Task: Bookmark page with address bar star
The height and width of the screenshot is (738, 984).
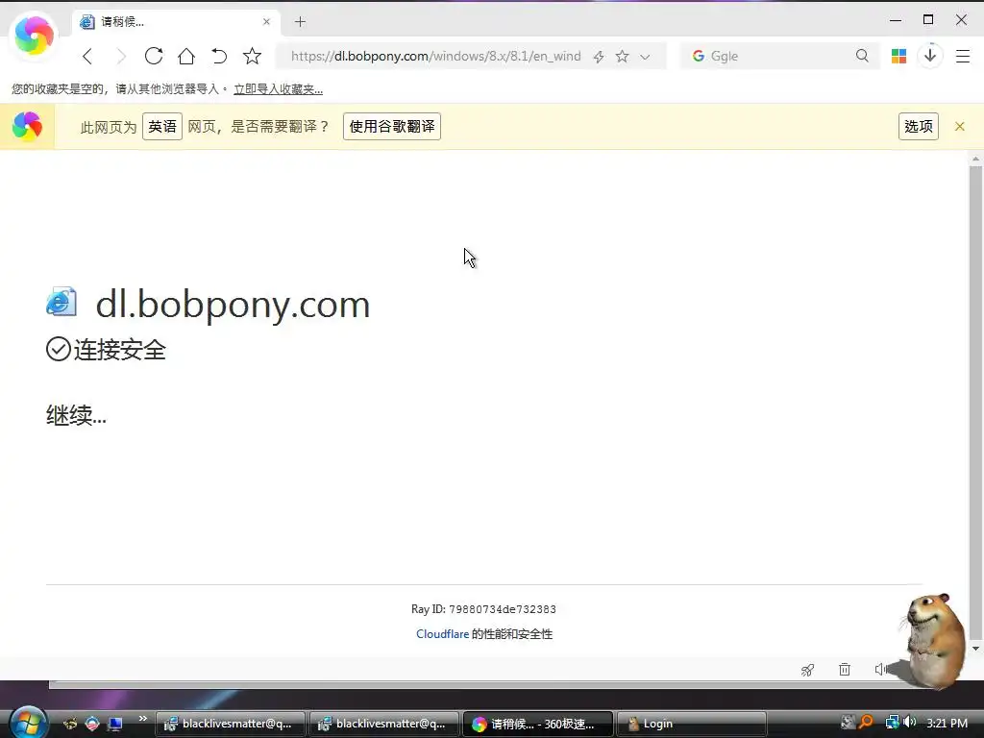Action: point(622,57)
